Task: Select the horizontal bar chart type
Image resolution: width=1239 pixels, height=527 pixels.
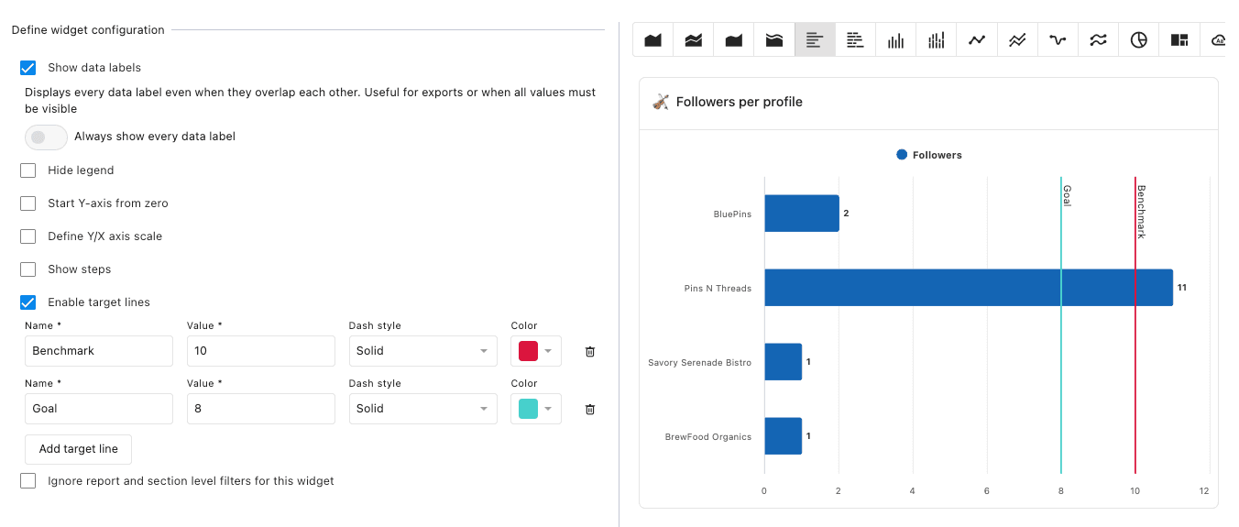Action: click(x=815, y=40)
